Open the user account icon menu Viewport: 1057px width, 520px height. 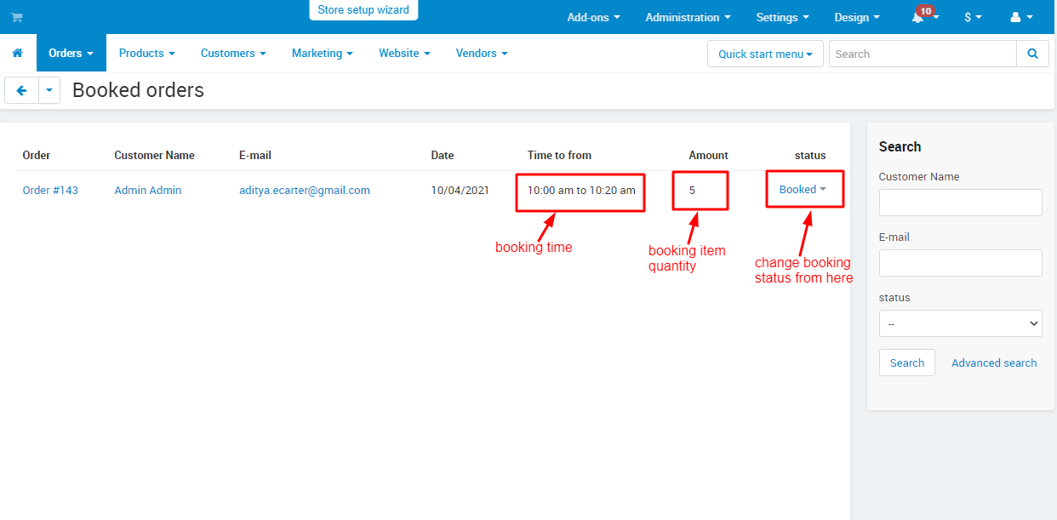(x=1021, y=17)
